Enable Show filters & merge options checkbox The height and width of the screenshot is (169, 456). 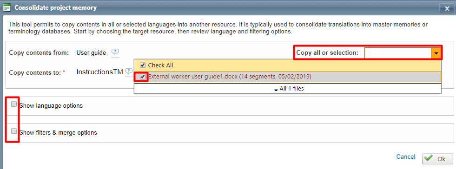point(14,131)
